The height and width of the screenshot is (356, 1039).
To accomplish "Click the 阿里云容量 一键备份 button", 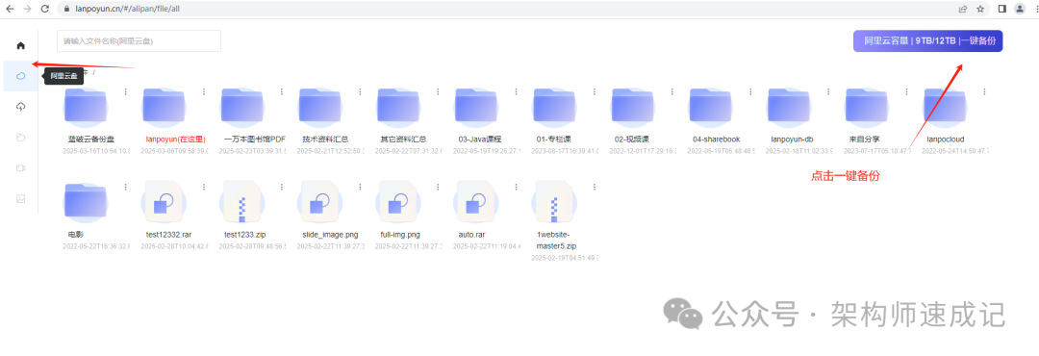I will click(927, 40).
